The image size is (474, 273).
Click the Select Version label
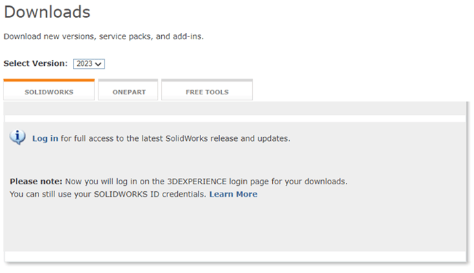click(36, 63)
